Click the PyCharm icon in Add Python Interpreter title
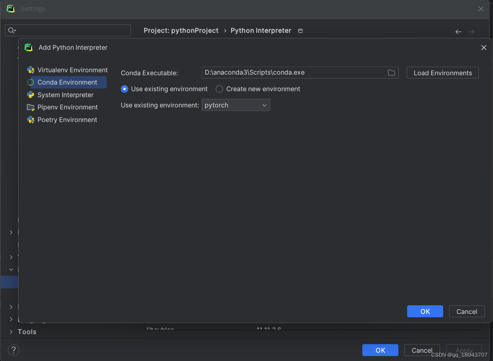The height and width of the screenshot is (361, 493). (x=29, y=47)
